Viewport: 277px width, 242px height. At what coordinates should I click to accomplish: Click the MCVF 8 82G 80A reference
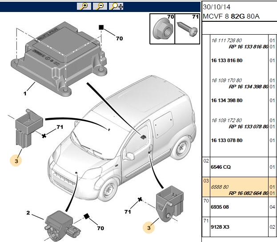tap(231, 16)
